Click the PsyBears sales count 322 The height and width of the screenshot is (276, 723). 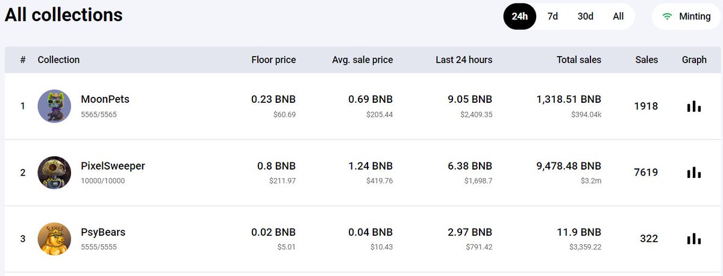649,239
